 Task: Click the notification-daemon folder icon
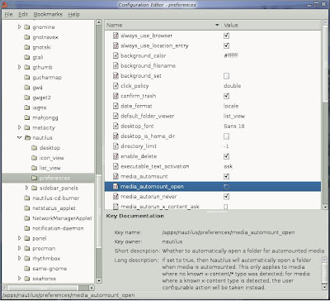pos(26,228)
